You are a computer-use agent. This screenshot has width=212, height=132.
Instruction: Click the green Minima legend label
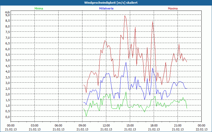pyautogui.click(x=38, y=8)
